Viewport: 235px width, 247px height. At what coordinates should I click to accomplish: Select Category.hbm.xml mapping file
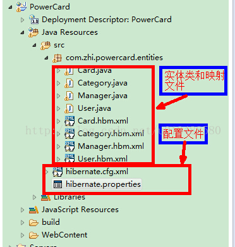pos(111,134)
